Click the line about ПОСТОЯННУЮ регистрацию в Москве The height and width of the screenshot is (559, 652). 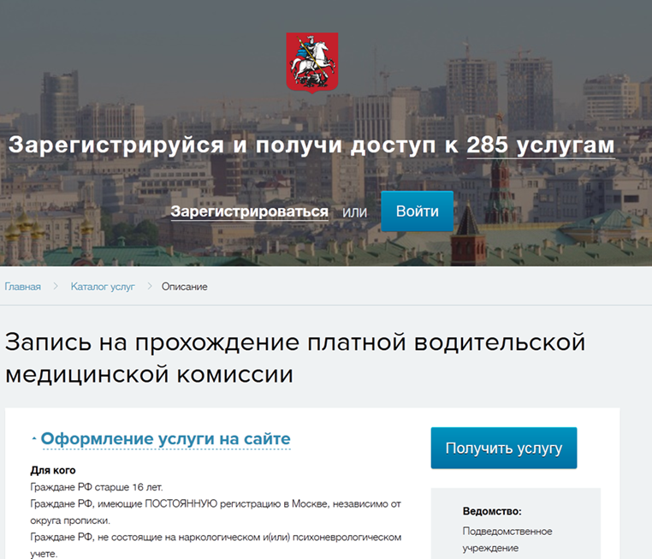click(x=215, y=503)
